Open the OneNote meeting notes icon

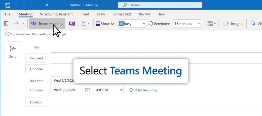pyautogui.click(x=72, y=24)
